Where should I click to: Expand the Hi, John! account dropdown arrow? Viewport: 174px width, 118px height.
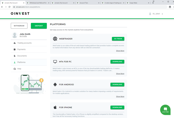162,14
